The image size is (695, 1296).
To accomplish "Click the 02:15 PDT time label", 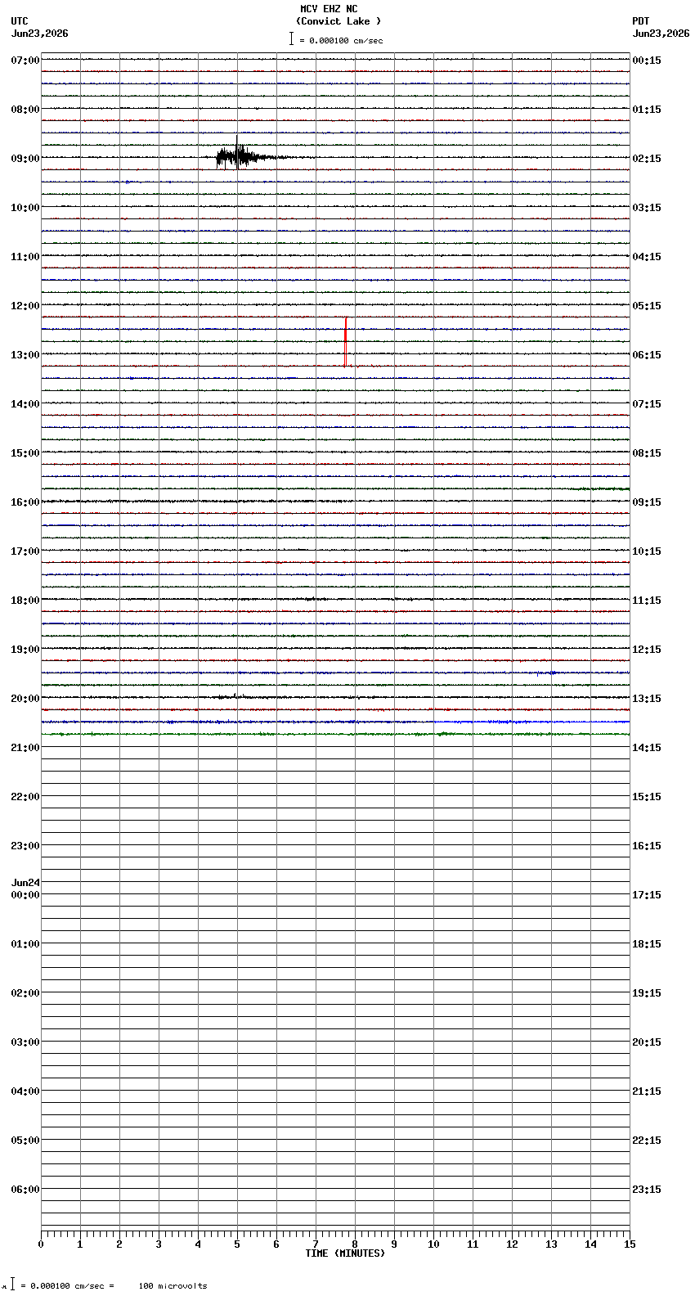I will [647, 159].
